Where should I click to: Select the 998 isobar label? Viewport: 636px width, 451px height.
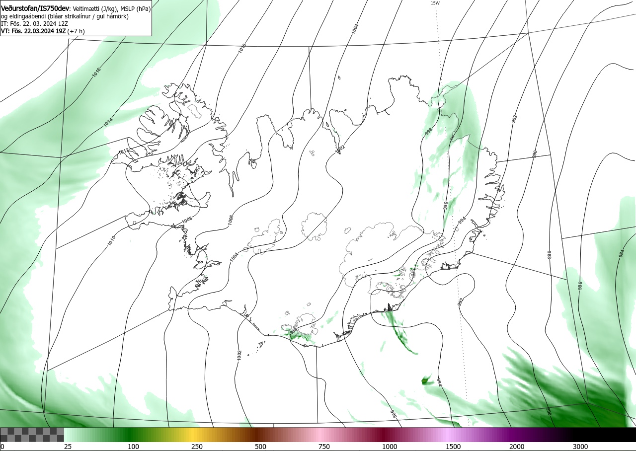click(429, 131)
